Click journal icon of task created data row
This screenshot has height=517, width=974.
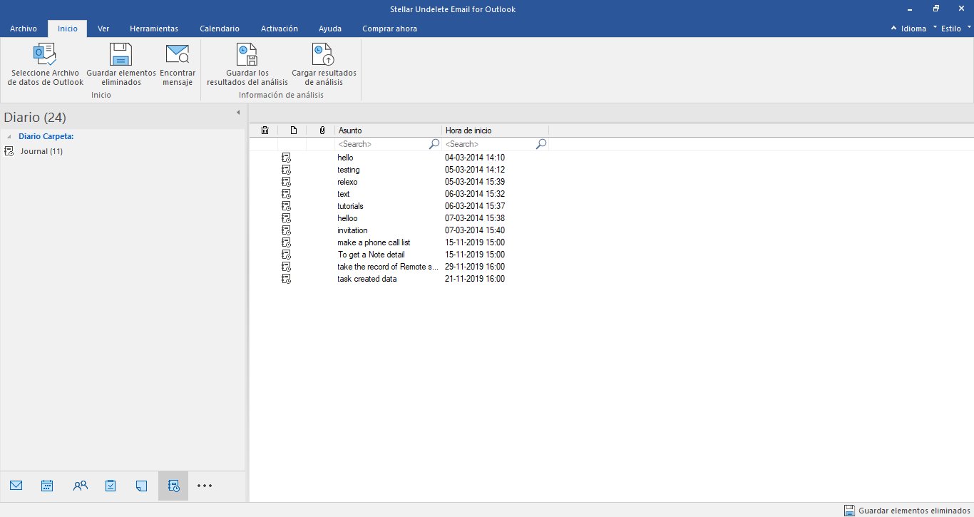point(286,279)
